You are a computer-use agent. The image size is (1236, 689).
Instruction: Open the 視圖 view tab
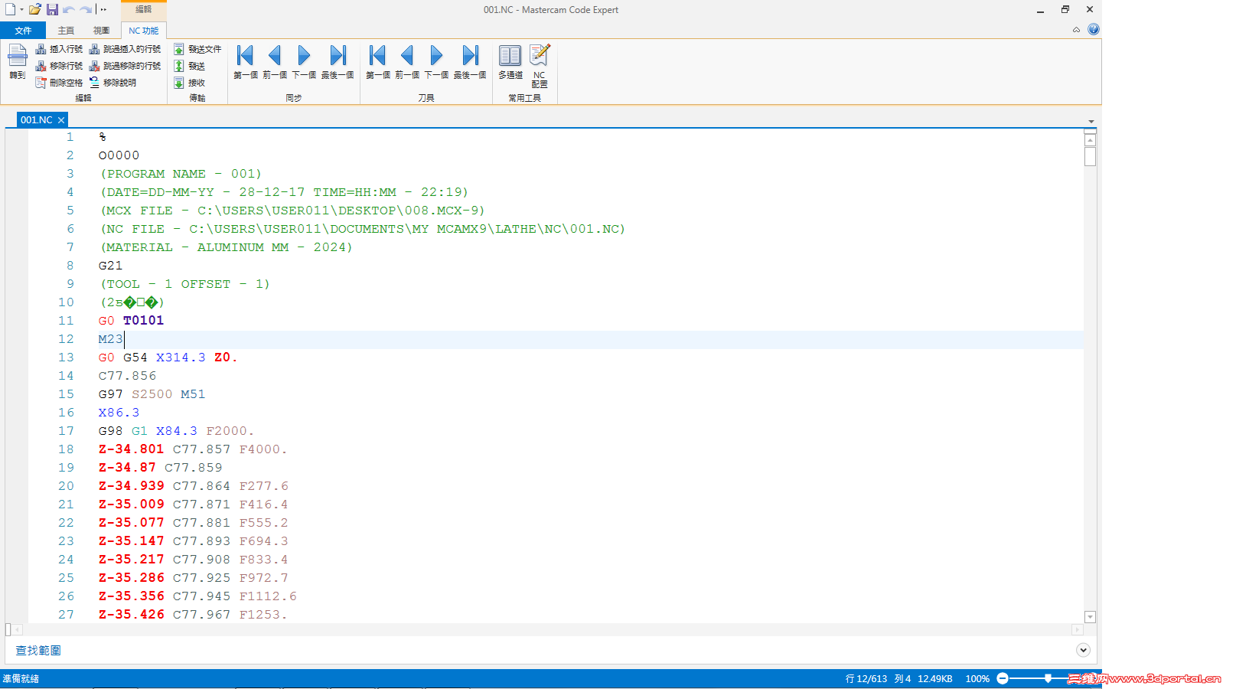point(101,31)
